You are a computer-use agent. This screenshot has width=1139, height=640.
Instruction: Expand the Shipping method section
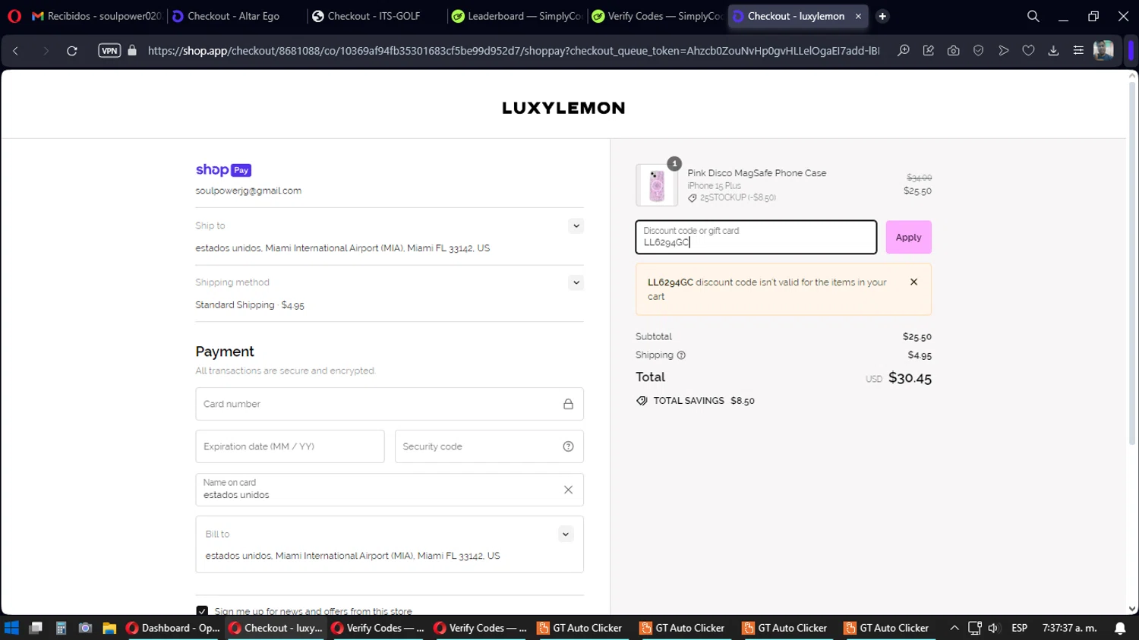click(x=576, y=282)
